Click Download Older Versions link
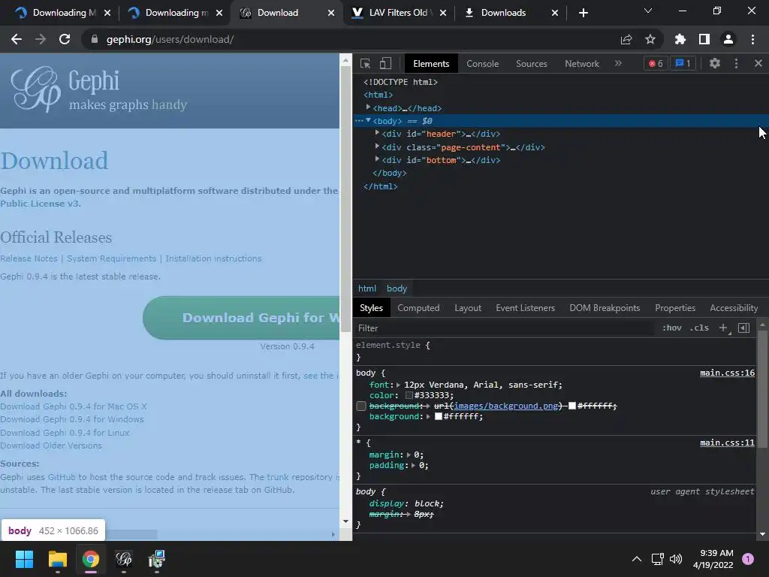Image resolution: width=769 pixels, height=577 pixels. [51, 446]
